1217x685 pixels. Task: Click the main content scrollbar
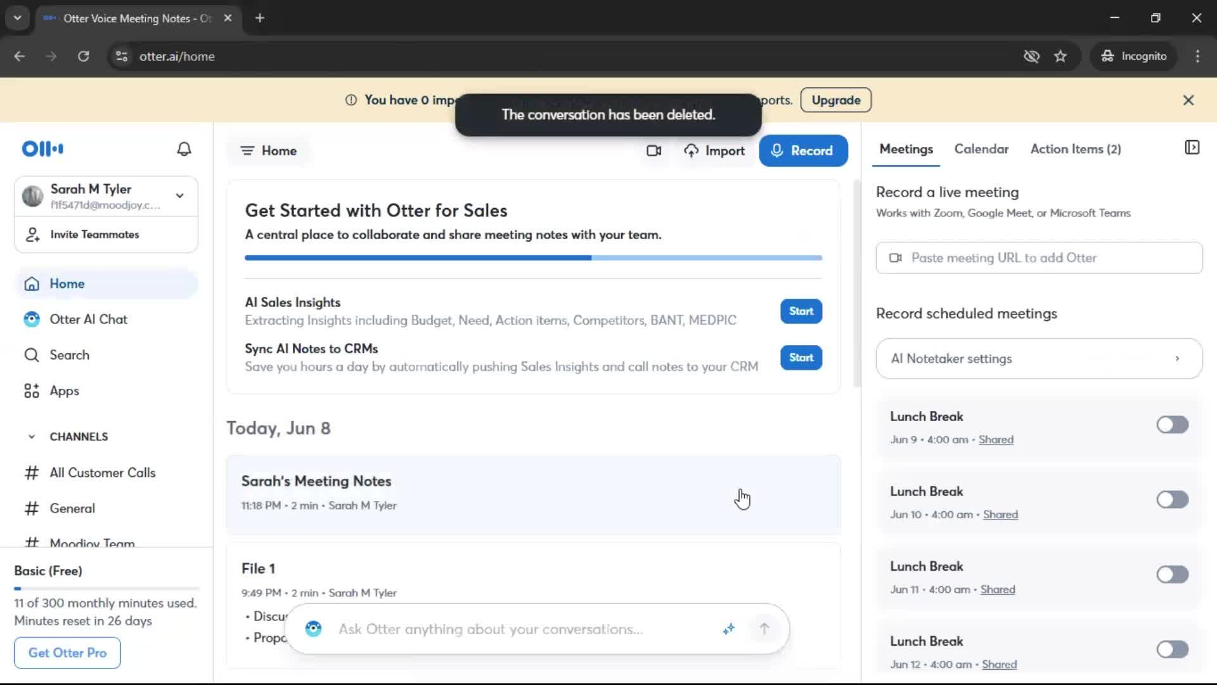coord(857,284)
